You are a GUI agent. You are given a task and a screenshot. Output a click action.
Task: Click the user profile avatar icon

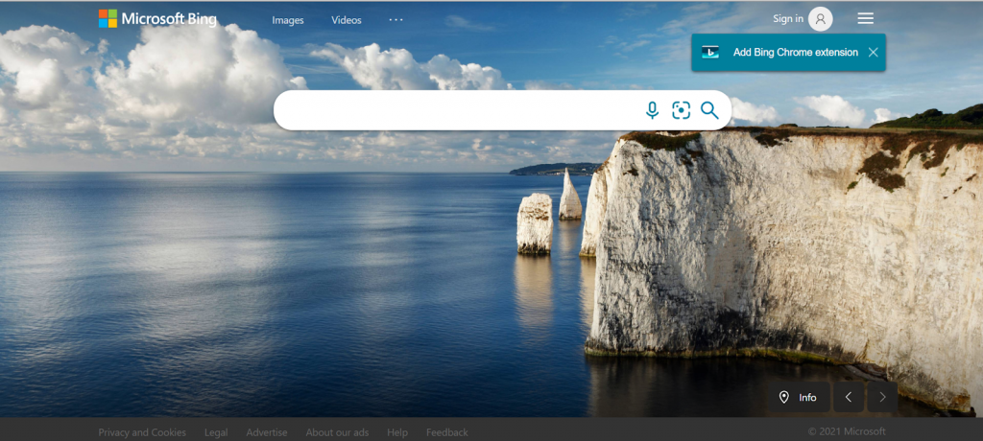click(820, 19)
